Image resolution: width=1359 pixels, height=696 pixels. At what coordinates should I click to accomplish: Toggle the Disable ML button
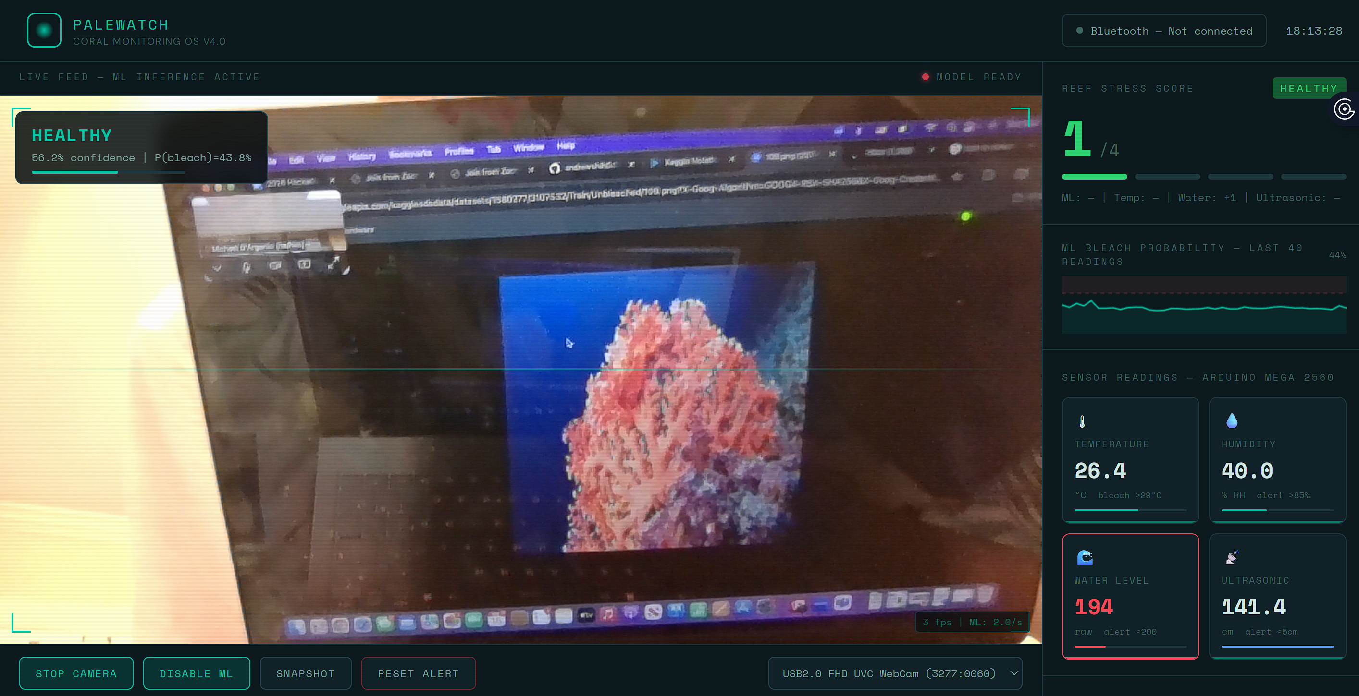coord(196,673)
